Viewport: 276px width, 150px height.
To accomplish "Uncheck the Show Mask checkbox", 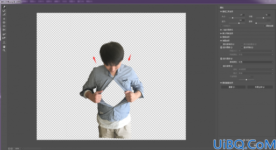I will pos(222,59).
